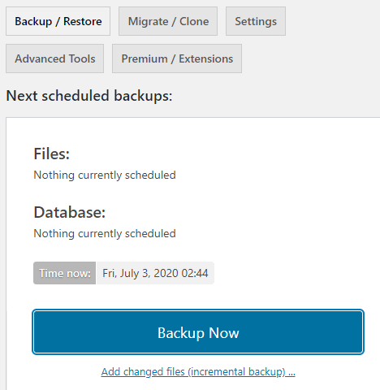Select the Fri, July 3, 2020 02:44 timestamp
The height and width of the screenshot is (390, 380).
(155, 273)
